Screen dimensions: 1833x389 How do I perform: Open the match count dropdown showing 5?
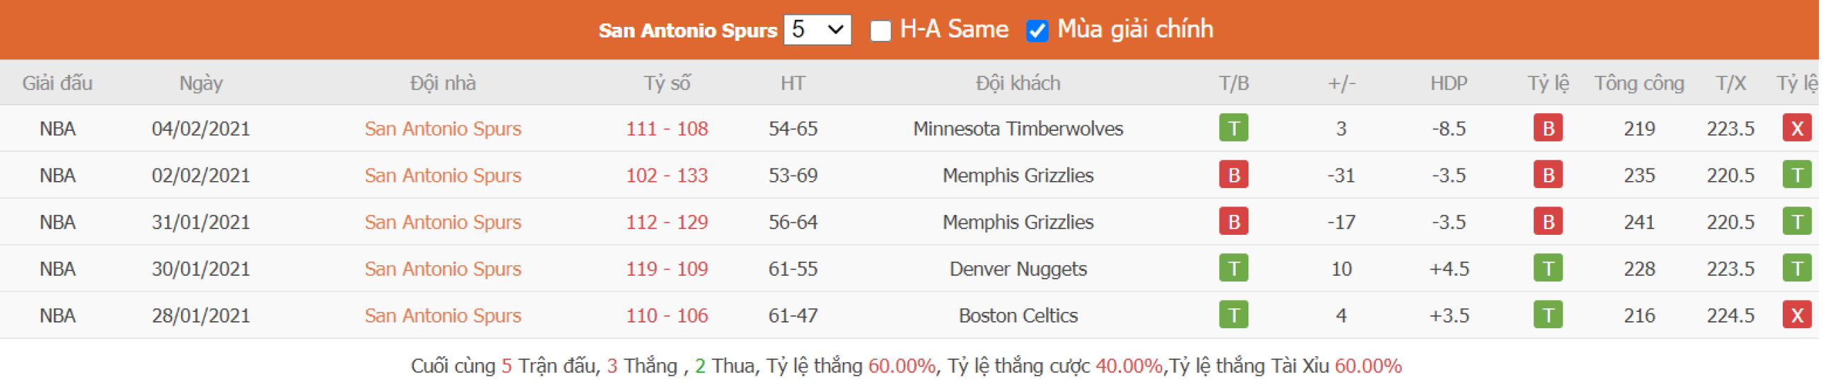pyautogui.click(x=816, y=30)
